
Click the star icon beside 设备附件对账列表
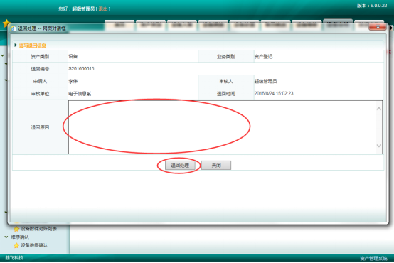[16, 229]
